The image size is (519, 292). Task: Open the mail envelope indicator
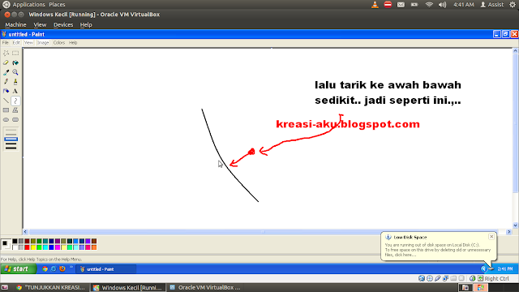[401, 5]
